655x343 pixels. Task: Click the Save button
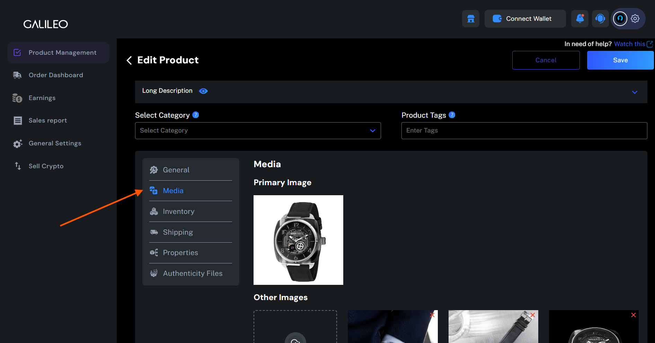click(620, 60)
